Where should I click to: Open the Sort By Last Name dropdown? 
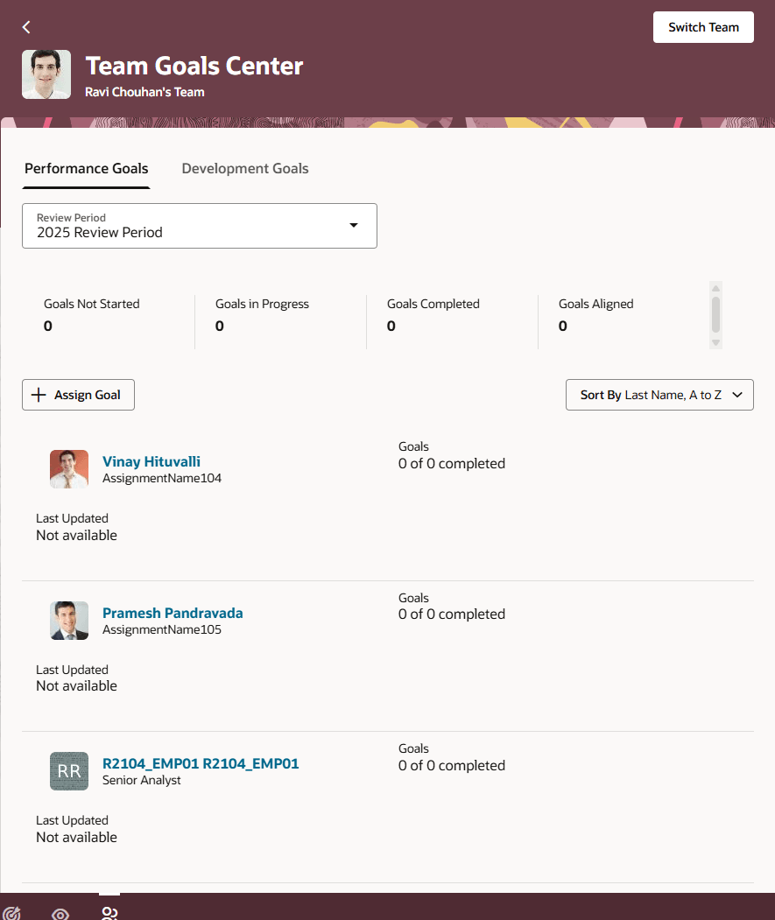659,395
